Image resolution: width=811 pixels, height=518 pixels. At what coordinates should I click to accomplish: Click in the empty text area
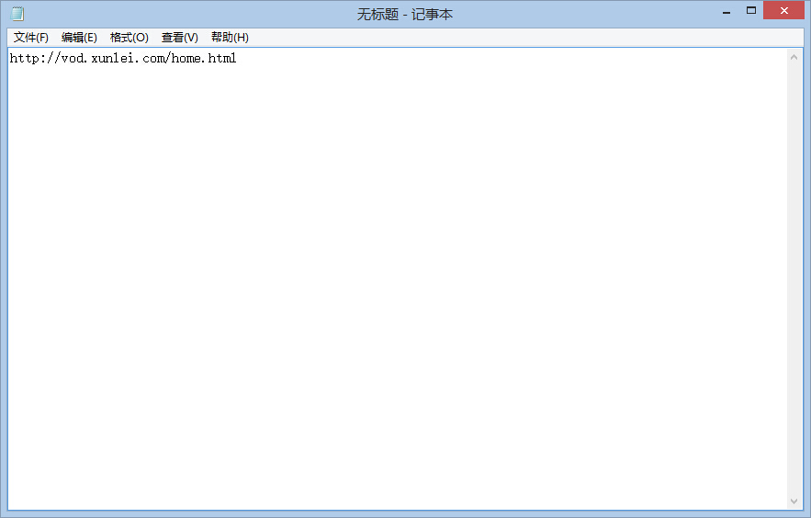(395, 276)
